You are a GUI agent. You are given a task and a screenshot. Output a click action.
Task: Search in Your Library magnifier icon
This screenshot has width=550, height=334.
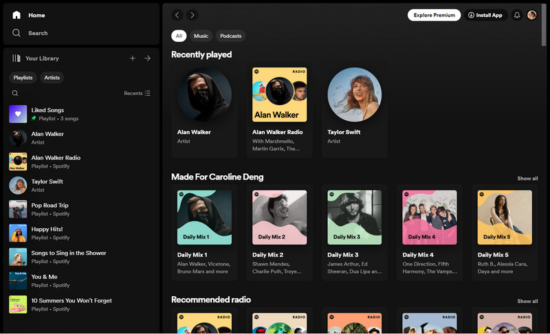(x=15, y=93)
